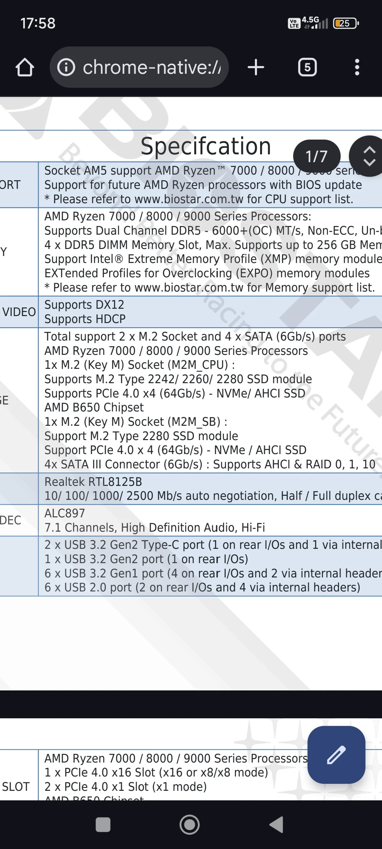Open Chrome three-dot overflow menu
Viewport: 382px width, 849px height.
tap(357, 67)
